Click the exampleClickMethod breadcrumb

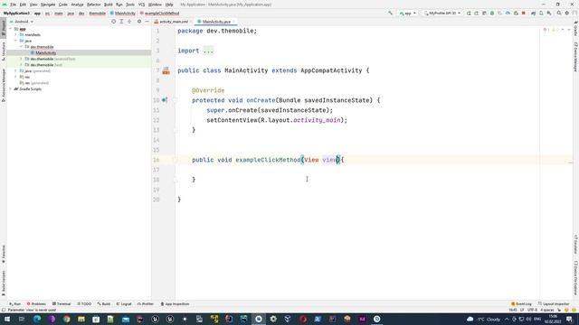(x=162, y=14)
